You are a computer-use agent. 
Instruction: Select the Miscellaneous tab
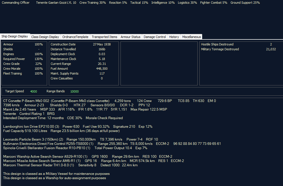(x=192, y=37)
